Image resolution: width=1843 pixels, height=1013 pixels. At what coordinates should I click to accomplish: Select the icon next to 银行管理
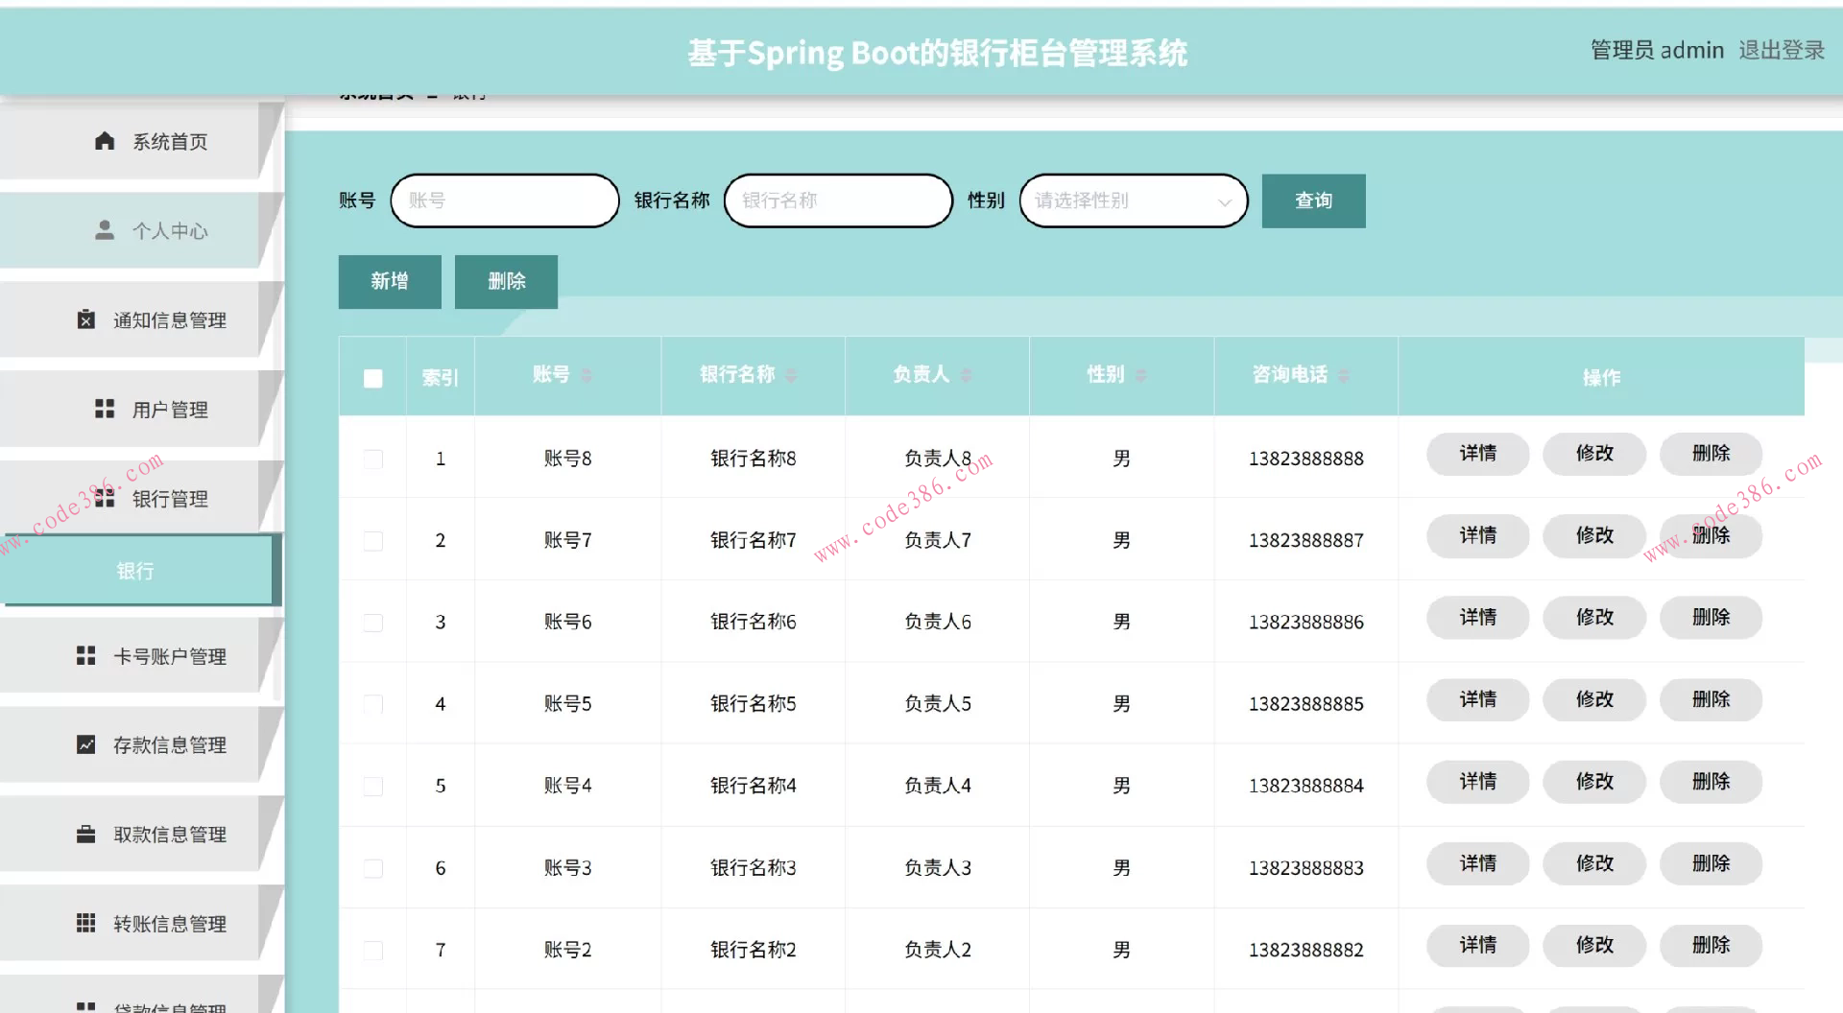106,498
